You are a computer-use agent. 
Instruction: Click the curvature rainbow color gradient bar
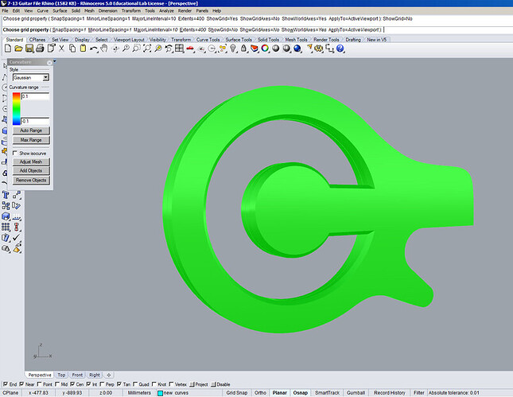pos(17,109)
